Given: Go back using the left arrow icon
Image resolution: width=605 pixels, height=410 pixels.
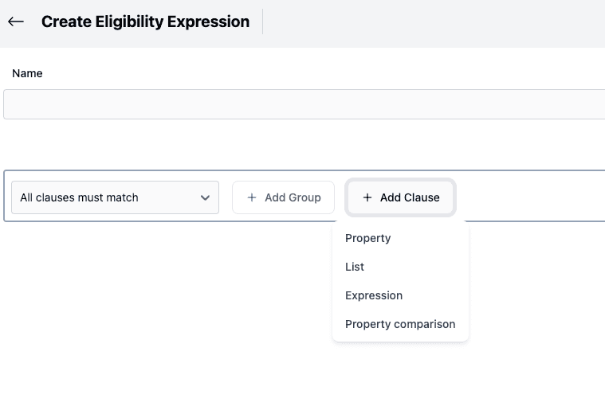Looking at the screenshot, I should pyautogui.click(x=16, y=22).
